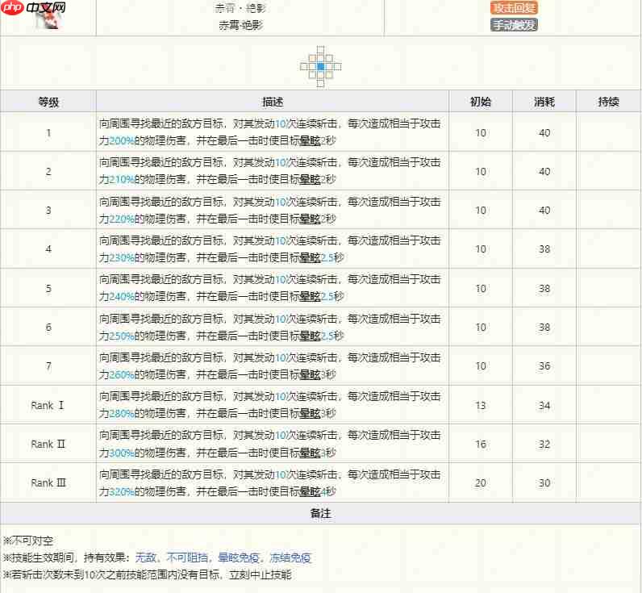Click the 持续 column header
The width and height of the screenshot is (642, 593).
click(x=608, y=102)
